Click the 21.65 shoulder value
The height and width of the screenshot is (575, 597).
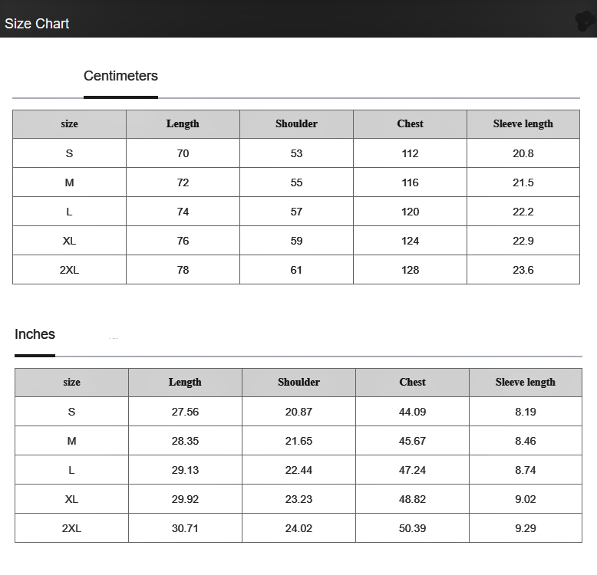pos(298,441)
